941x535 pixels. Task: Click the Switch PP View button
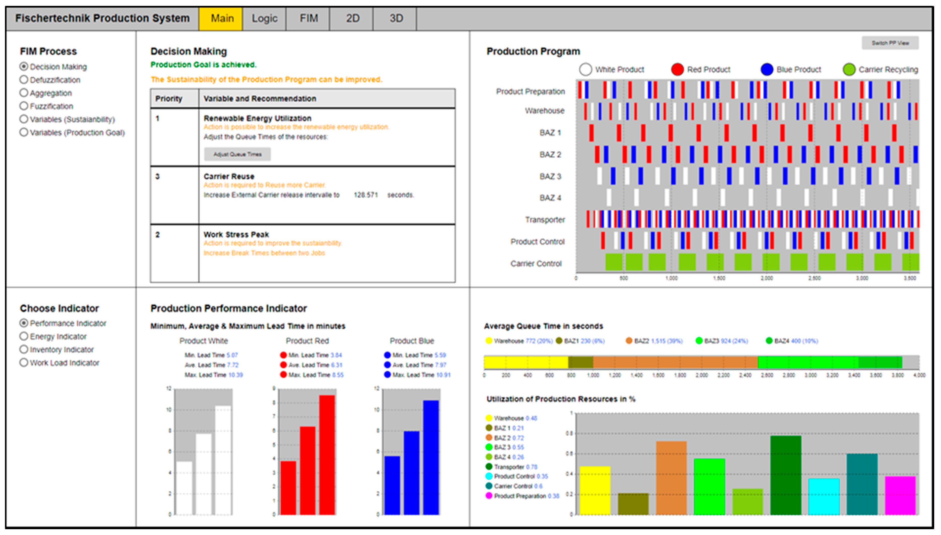(890, 43)
